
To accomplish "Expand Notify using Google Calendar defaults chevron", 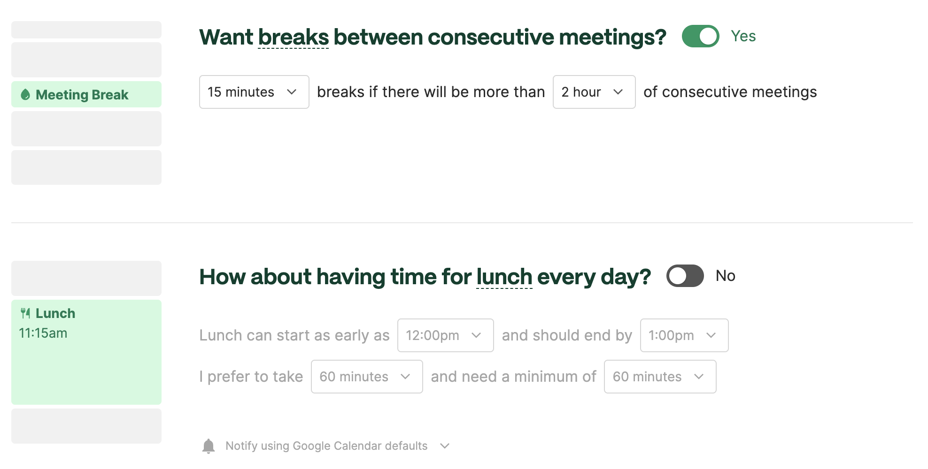I will coord(445,446).
